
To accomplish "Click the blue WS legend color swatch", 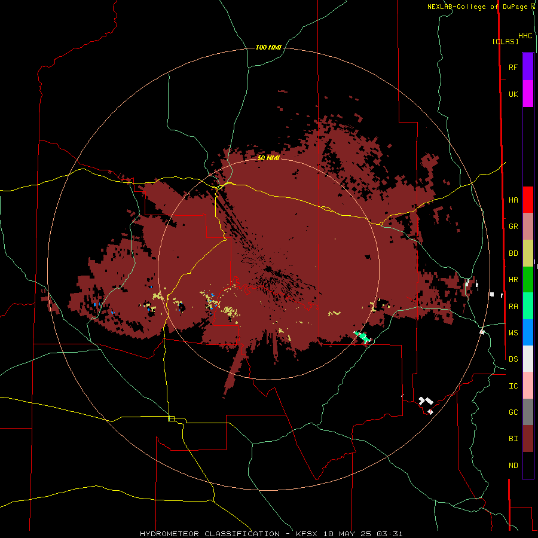I will (x=528, y=332).
